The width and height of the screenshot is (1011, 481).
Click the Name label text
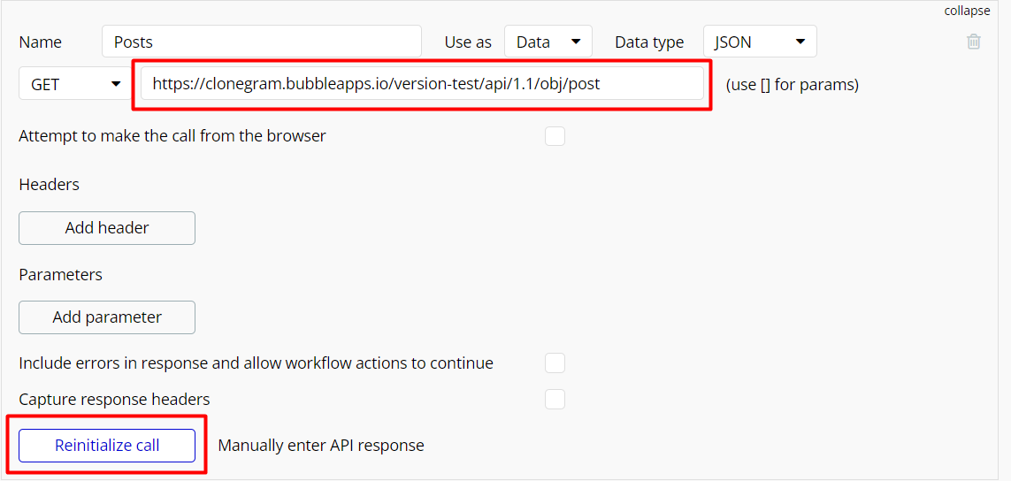coord(41,42)
